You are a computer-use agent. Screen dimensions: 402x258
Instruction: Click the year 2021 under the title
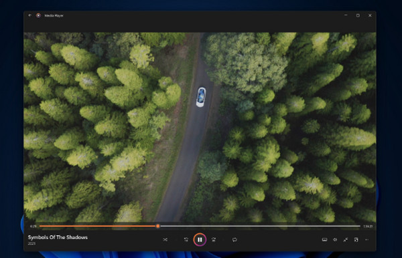pyautogui.click(x=31, y=244)
